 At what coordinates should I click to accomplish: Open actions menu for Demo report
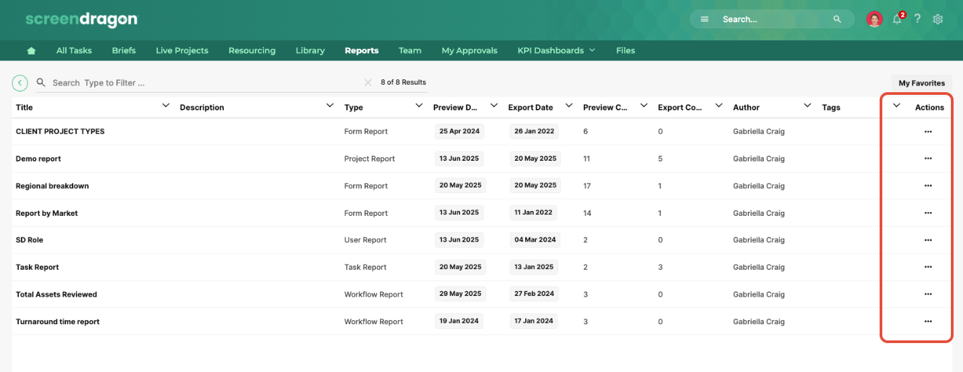coord(928,158)
